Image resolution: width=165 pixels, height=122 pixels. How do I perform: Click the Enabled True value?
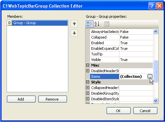[x=136, y=43]
